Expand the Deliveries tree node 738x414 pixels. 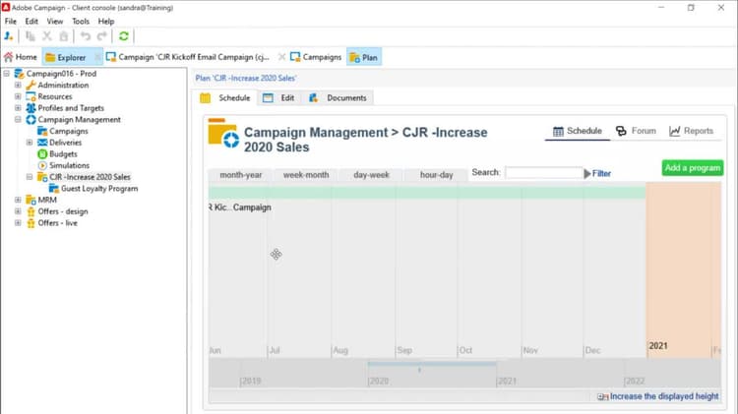tap(30, 143)
